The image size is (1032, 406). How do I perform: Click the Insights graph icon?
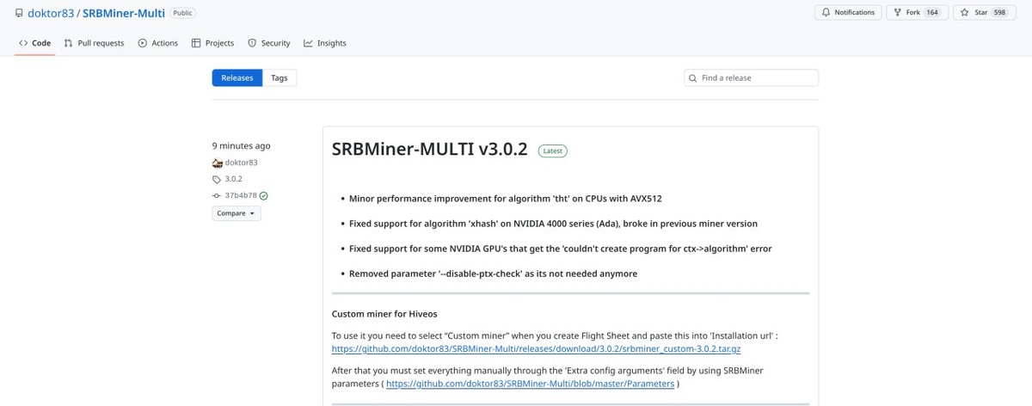click(308, 43)
